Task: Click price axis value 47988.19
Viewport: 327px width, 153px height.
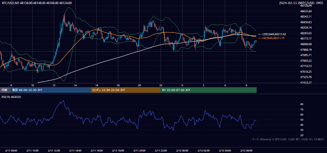Action: point(306,50)
